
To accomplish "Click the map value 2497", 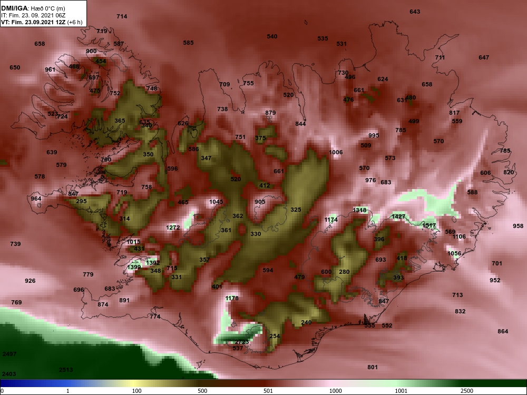I will [9, 354].
